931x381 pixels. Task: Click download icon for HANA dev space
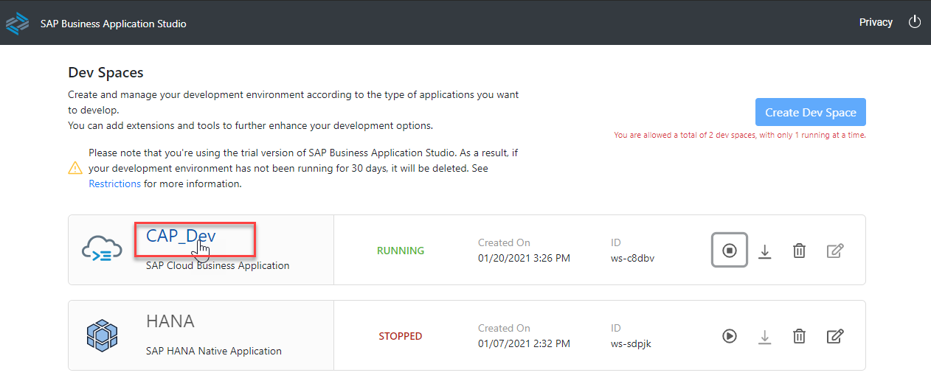(x=765, y=337)
